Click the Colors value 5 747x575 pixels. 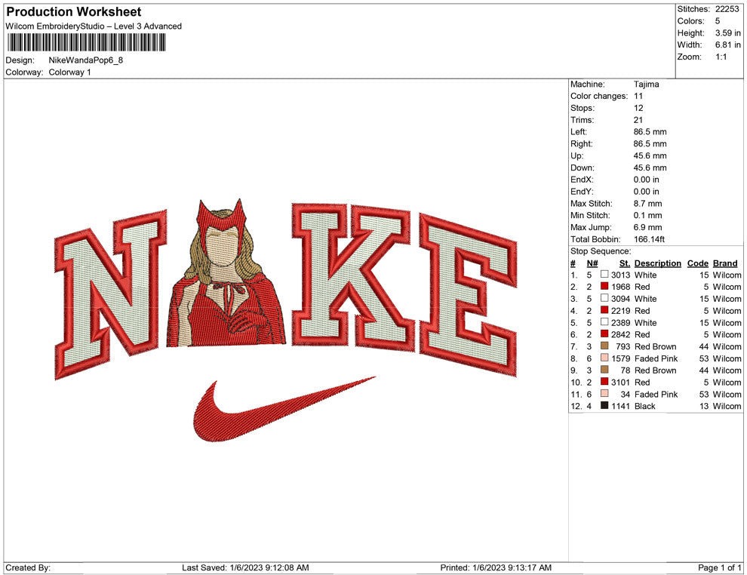click(718, 21)
